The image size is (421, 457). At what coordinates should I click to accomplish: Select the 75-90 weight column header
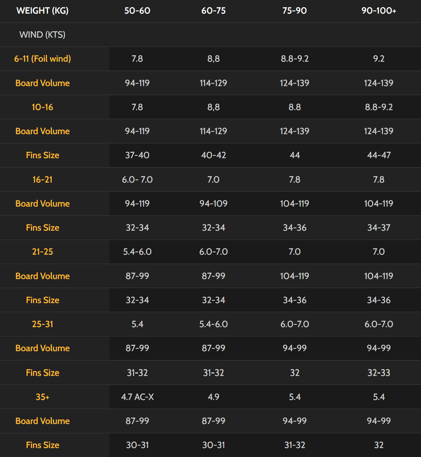point(294,11)
